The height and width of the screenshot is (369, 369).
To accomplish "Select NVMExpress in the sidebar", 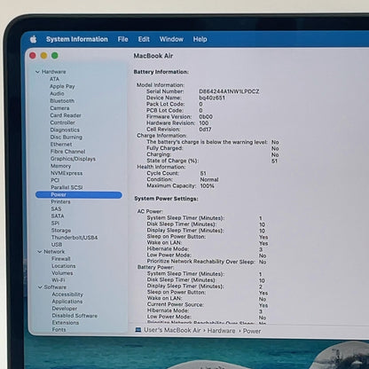I will pyautogui.click(x=67, y=173).
